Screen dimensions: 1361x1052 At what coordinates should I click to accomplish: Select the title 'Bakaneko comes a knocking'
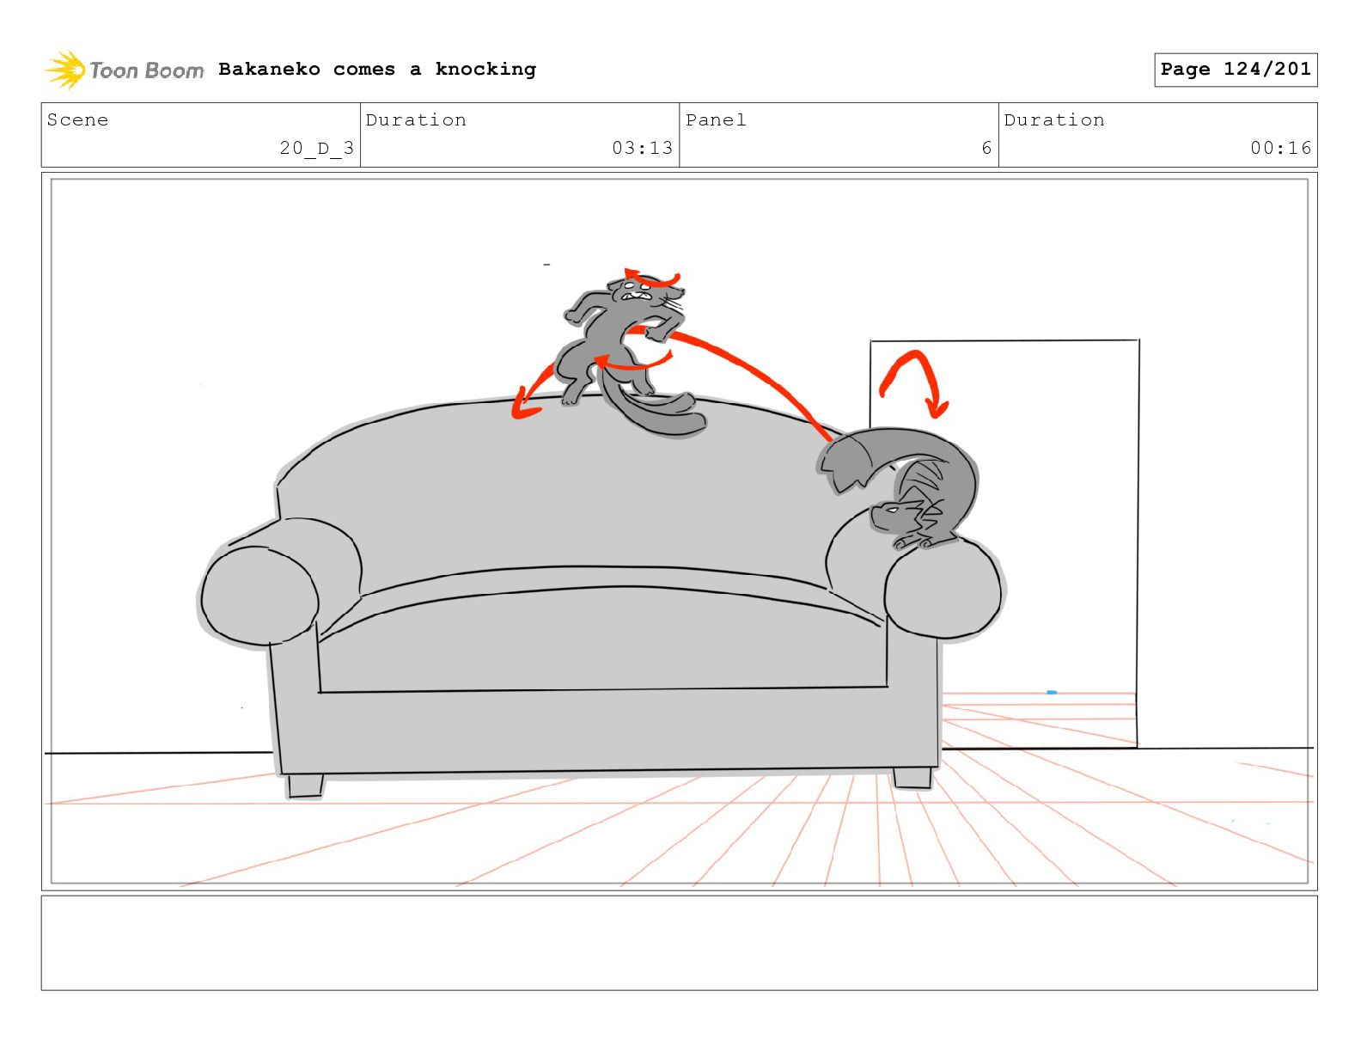coord(377,69)
